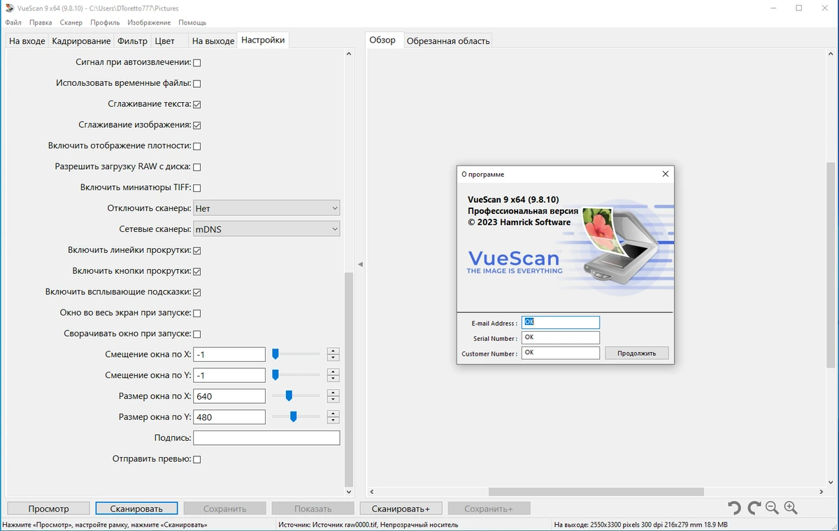The height and width of the screenshot is (531, 839).
Task: Disable Включить кнопки прокрутки
Action: (x=196, y=272)
